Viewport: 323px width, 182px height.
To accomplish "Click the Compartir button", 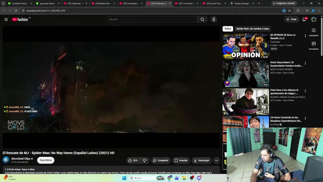I will point(160,161).
